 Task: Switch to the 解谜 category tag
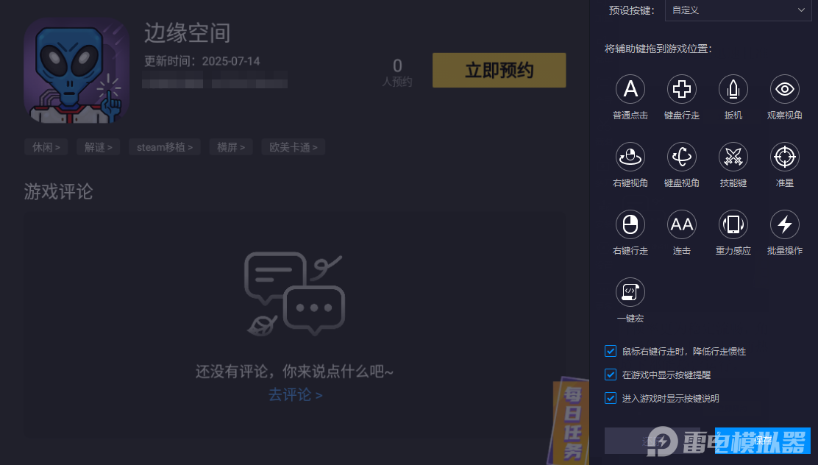point(98,146)
